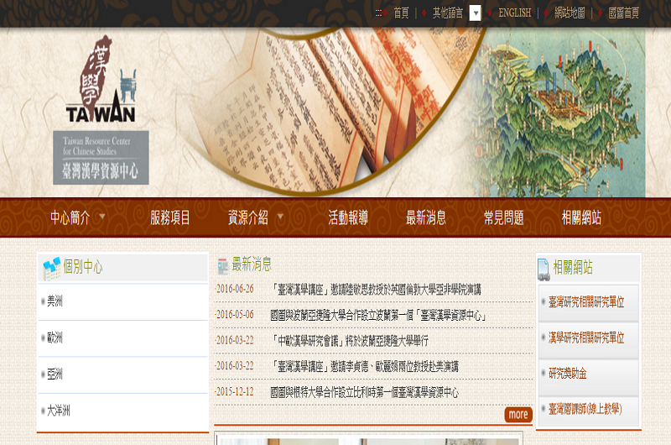This screenshot has height=445, width=671.
Task: Go to 國圖首頁 link
Action: [x=624, y=13]
